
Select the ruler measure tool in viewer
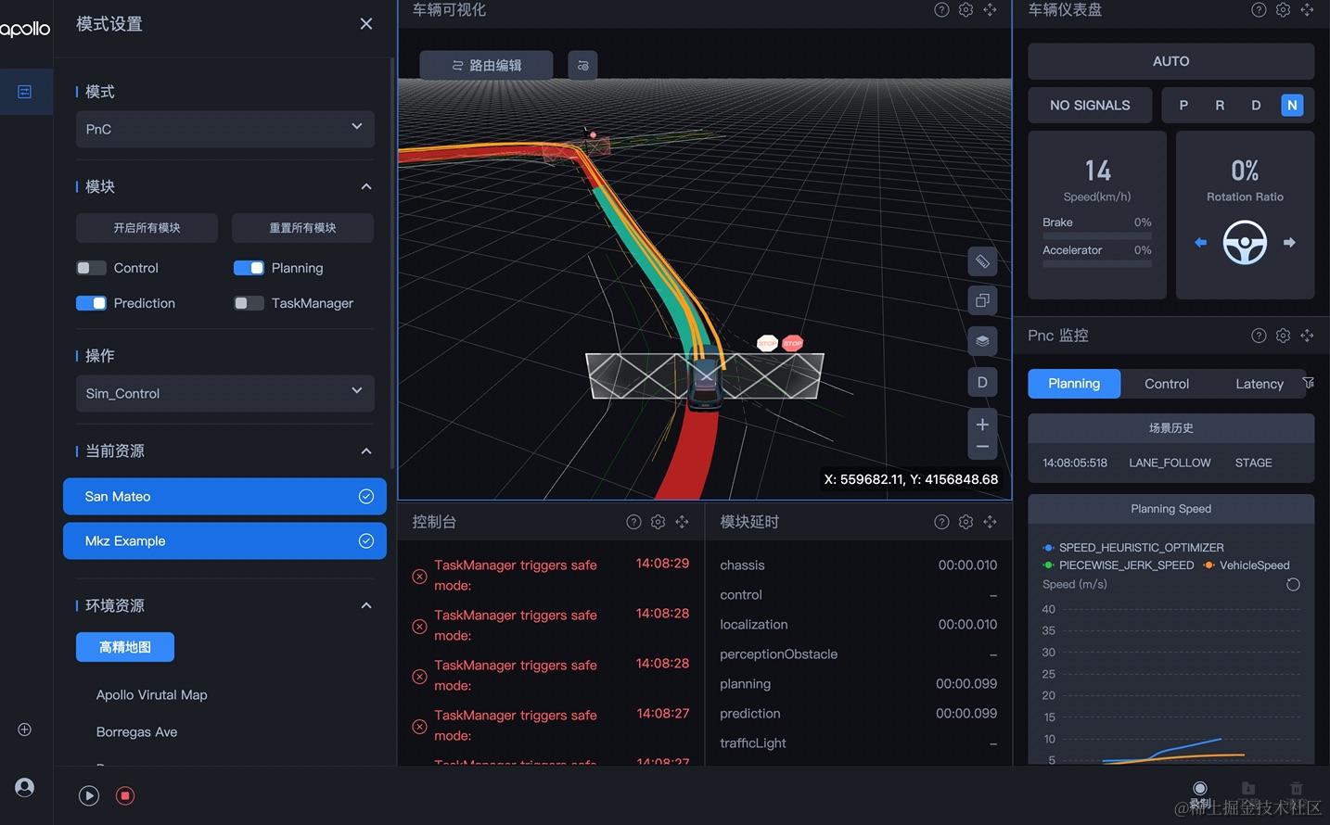click(x=982, y=261)
